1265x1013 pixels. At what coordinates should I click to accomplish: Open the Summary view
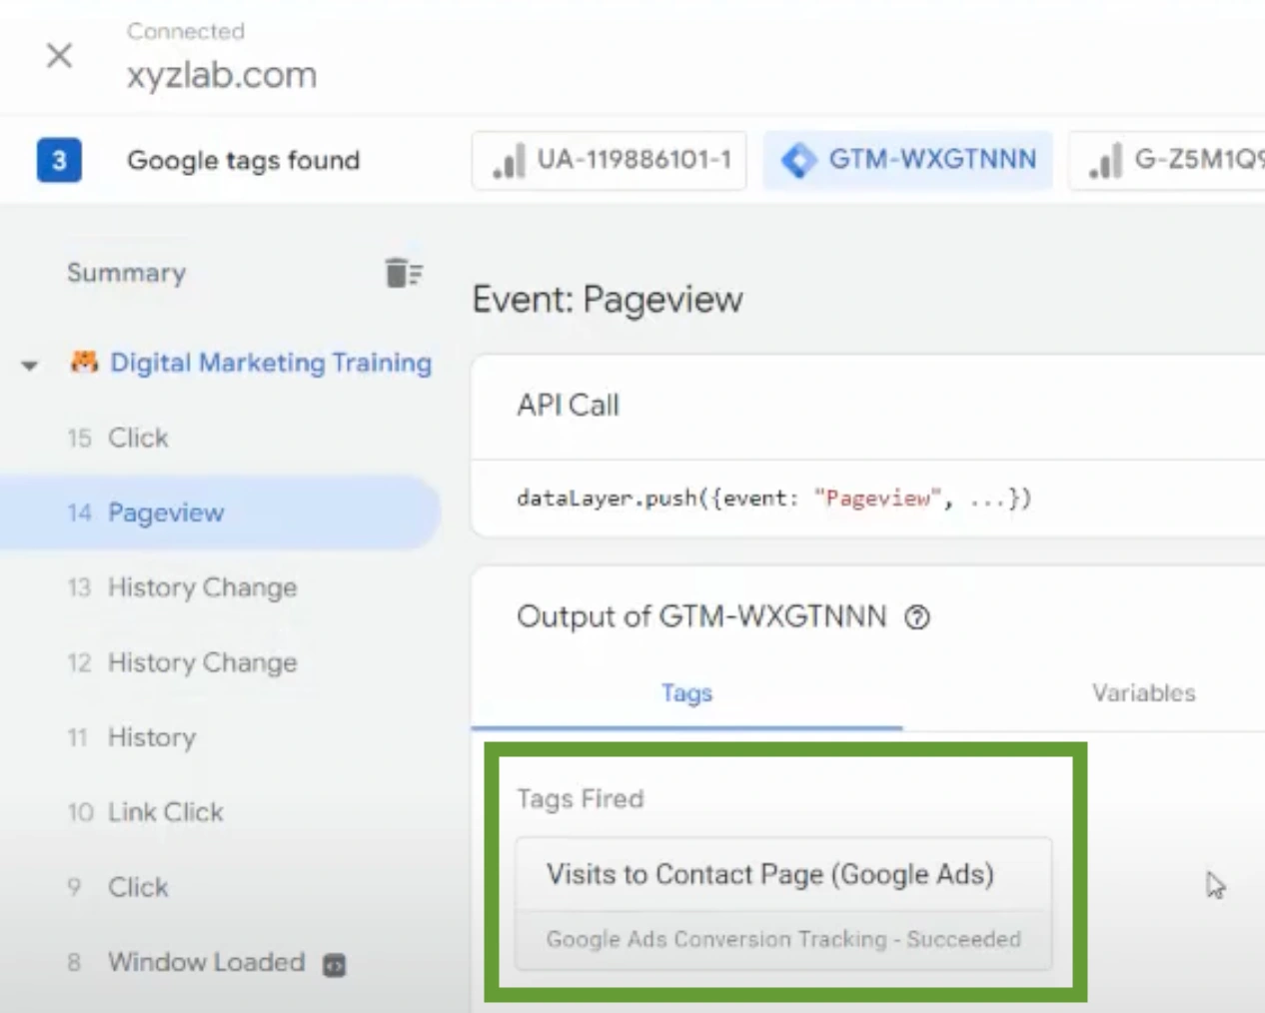pyautogui.click(x=126, y=273)
